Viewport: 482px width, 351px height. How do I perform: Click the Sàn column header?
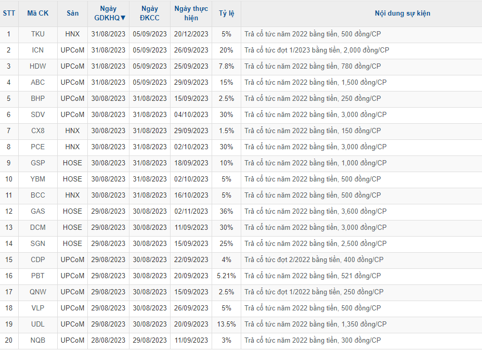point(72,14)
